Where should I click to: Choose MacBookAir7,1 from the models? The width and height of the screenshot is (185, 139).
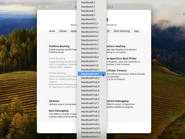point(92,61)
